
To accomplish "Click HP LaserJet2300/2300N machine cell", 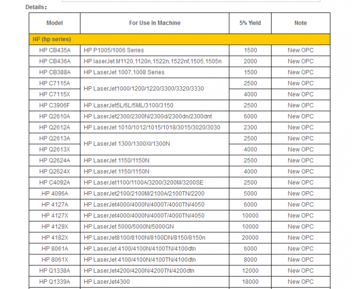I will [155, 116].
